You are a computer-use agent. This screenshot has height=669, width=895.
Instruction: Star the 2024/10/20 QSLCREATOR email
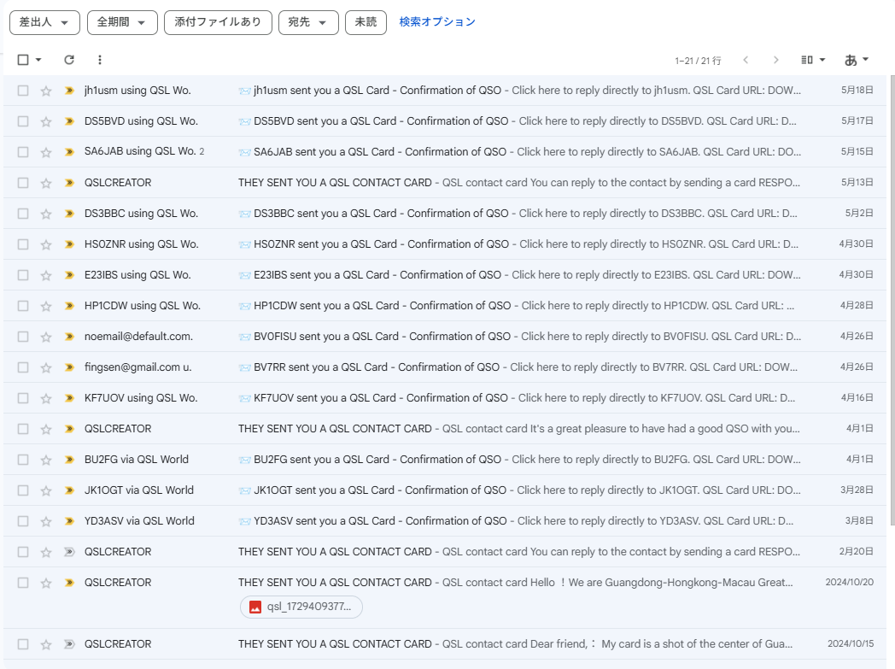pos(46,584)
